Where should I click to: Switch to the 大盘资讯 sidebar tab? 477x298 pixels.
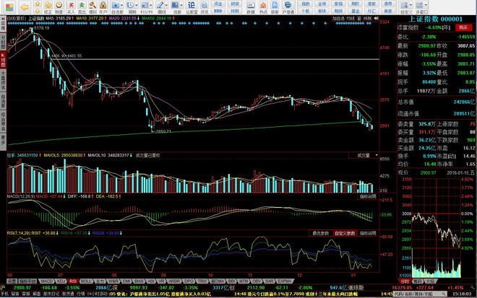(x=3, y=80)
